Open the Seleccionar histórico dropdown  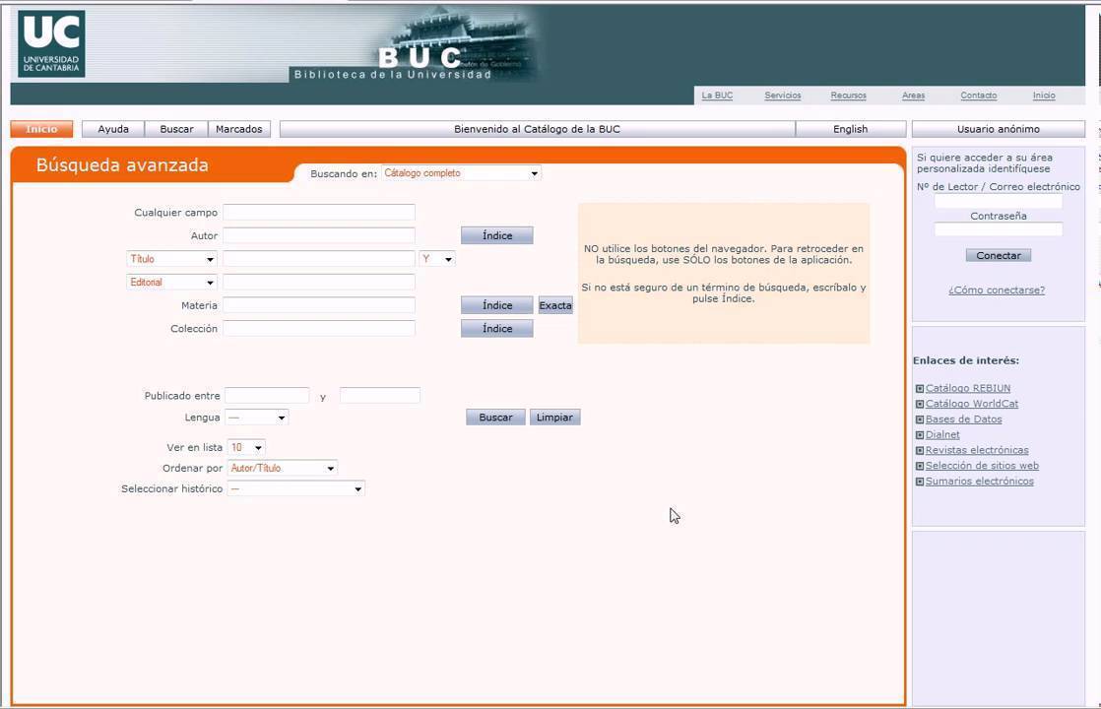pos(295,489)
